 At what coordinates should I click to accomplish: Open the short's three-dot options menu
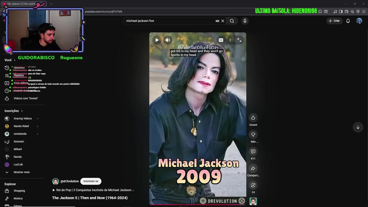[x=230, y=40]
